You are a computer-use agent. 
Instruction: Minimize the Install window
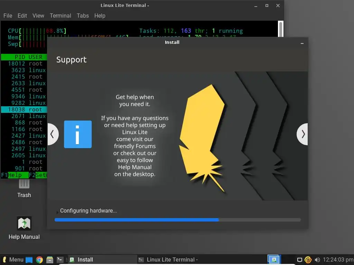coord(302,43)
